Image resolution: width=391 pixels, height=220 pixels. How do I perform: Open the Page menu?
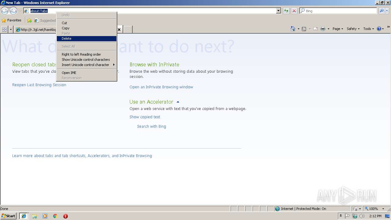click(338, 29)
